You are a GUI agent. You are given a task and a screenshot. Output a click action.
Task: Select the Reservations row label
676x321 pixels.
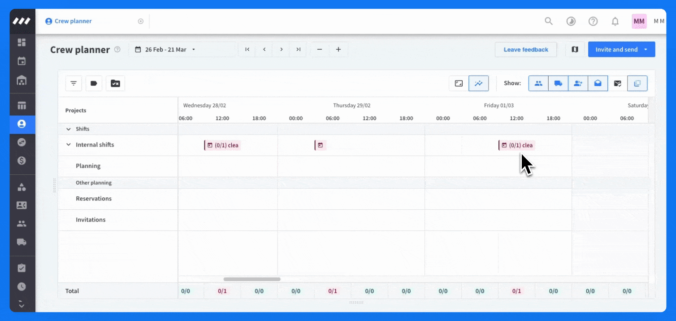click(94, 199)
